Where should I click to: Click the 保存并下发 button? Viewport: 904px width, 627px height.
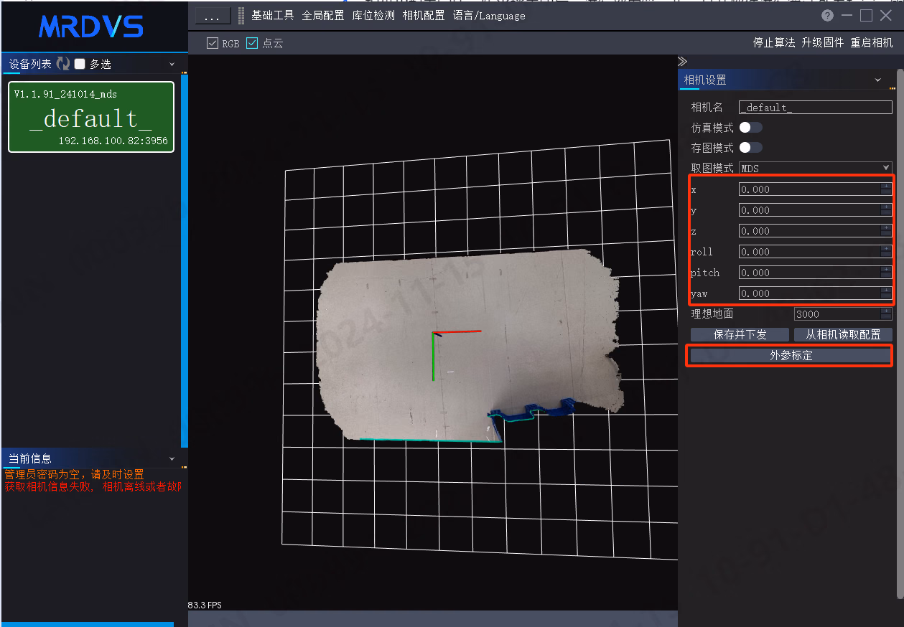coord(740,335)
